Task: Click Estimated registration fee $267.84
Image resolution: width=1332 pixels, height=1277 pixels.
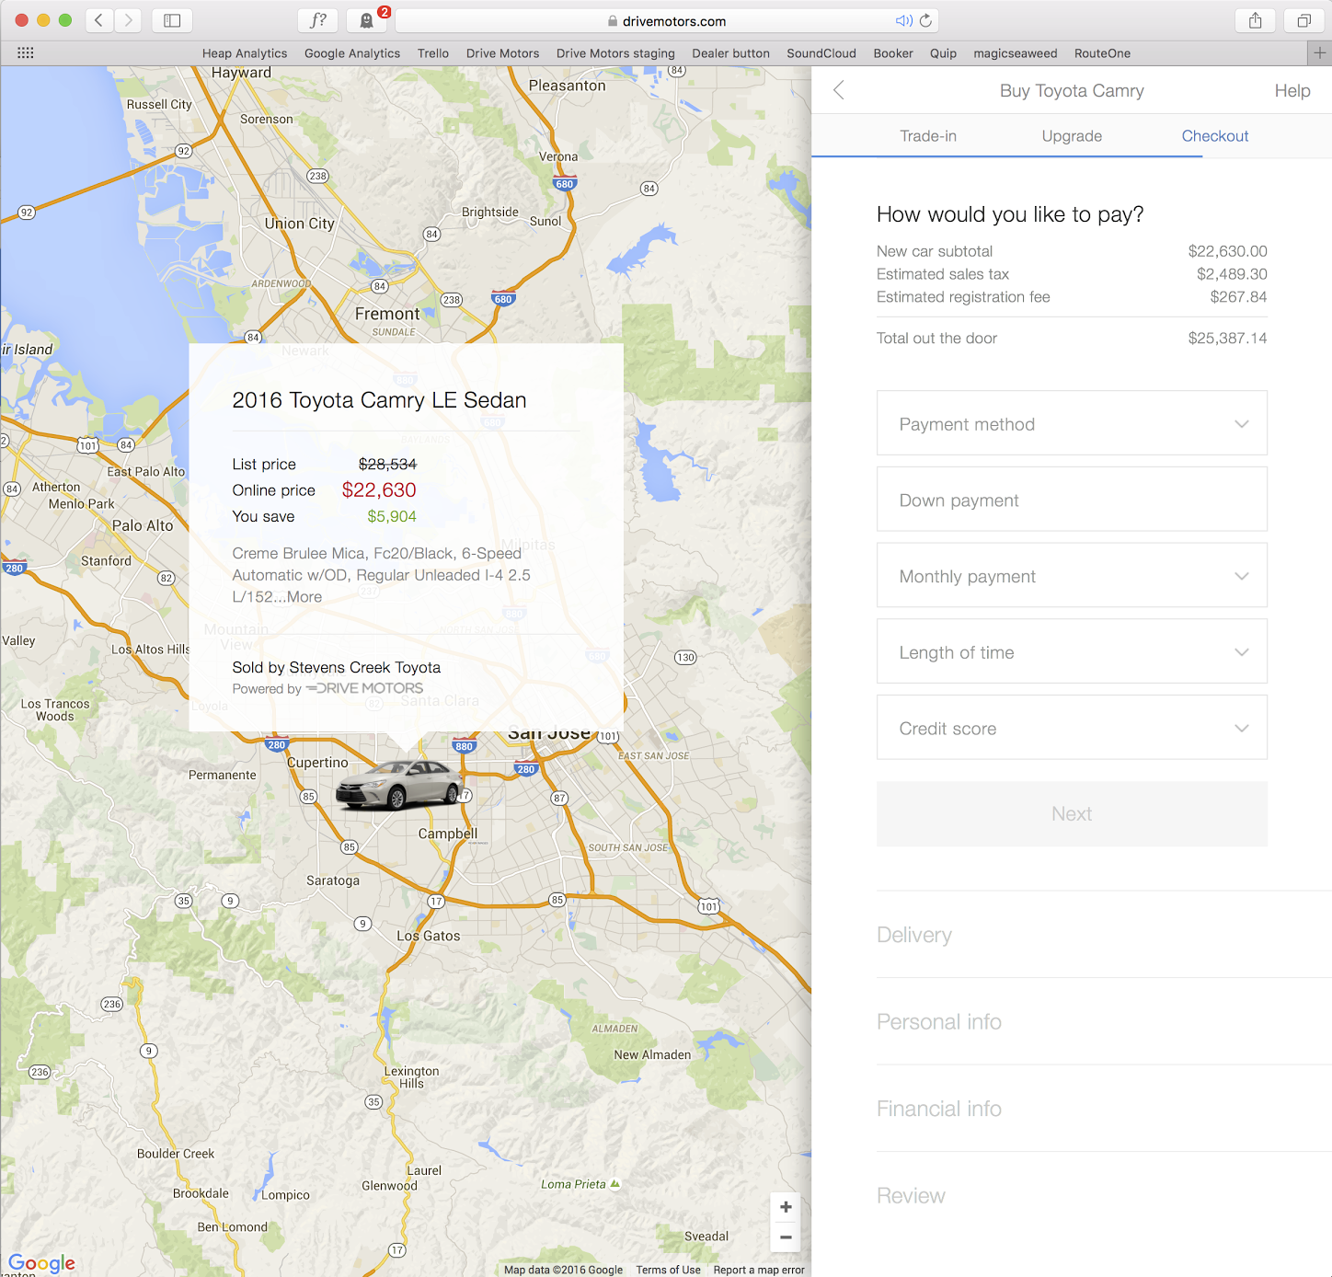Action: coord(1072,297)
